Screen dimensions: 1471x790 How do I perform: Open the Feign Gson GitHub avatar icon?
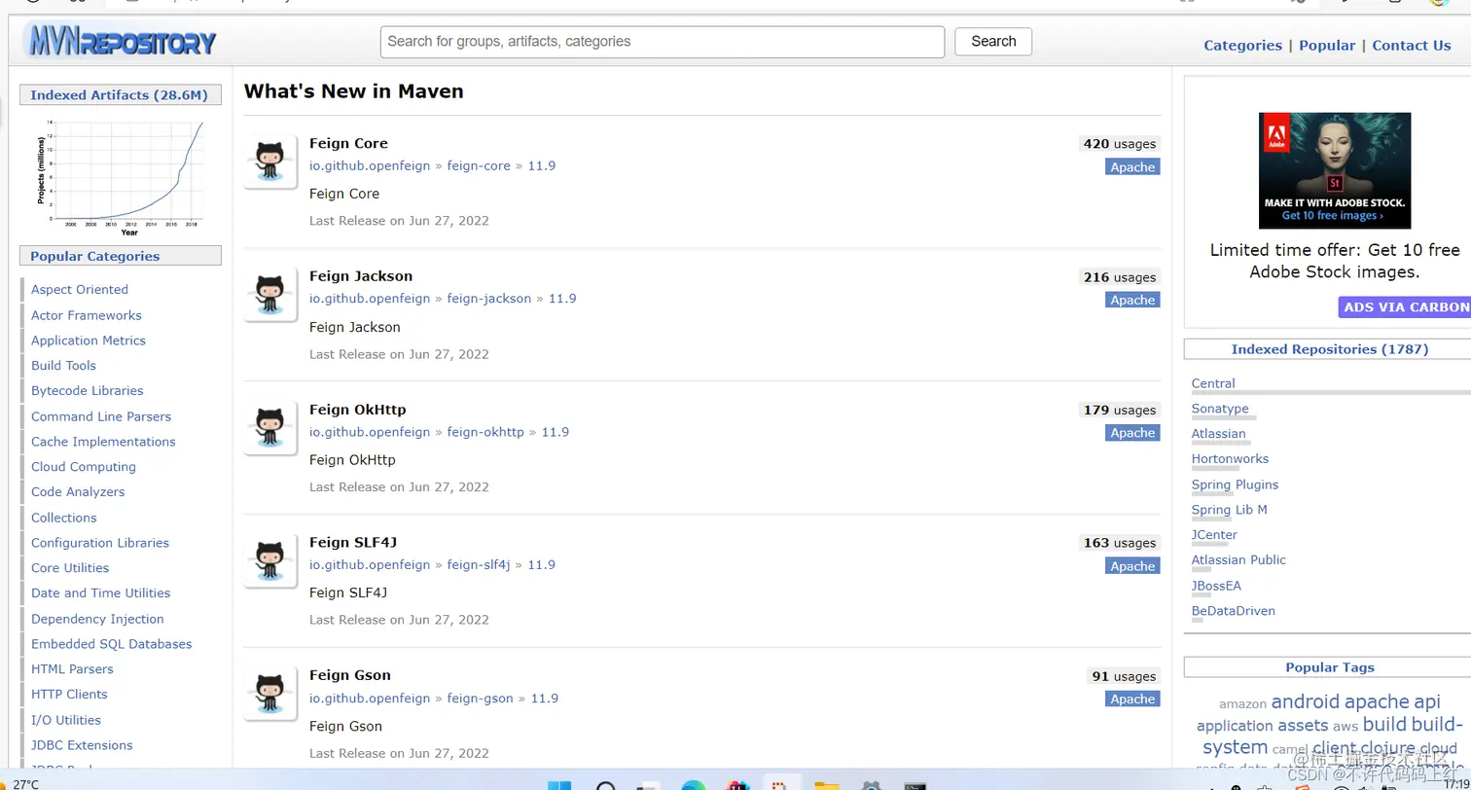tap(269, 695)
